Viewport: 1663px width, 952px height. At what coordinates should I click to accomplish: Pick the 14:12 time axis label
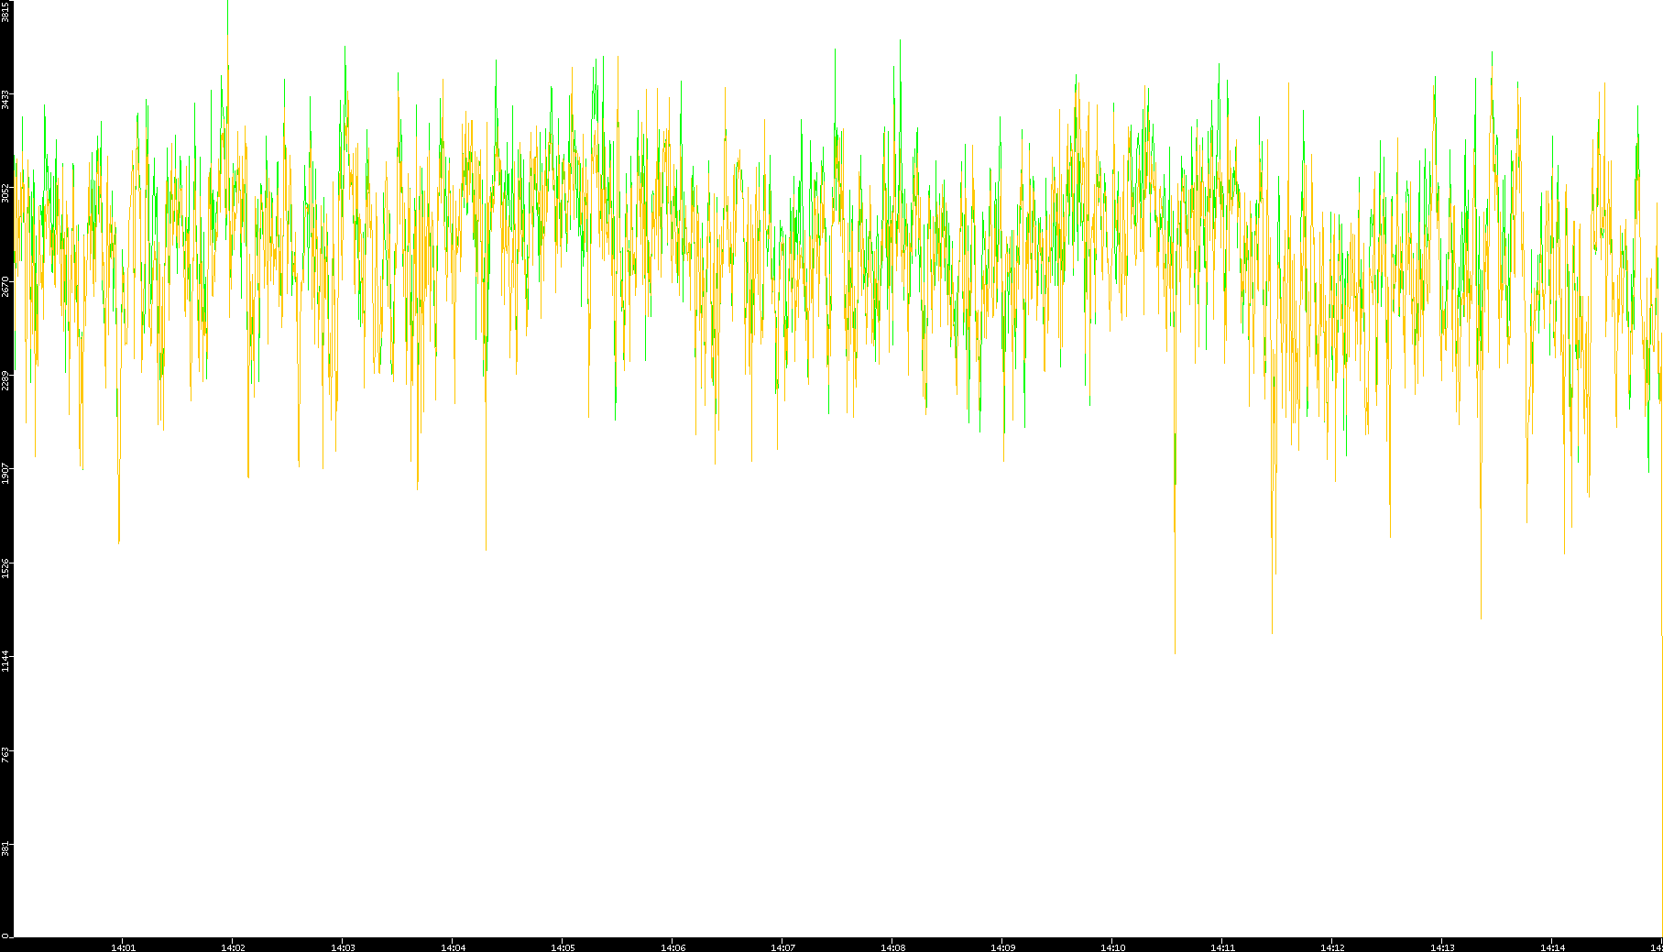click(1332, 947)
